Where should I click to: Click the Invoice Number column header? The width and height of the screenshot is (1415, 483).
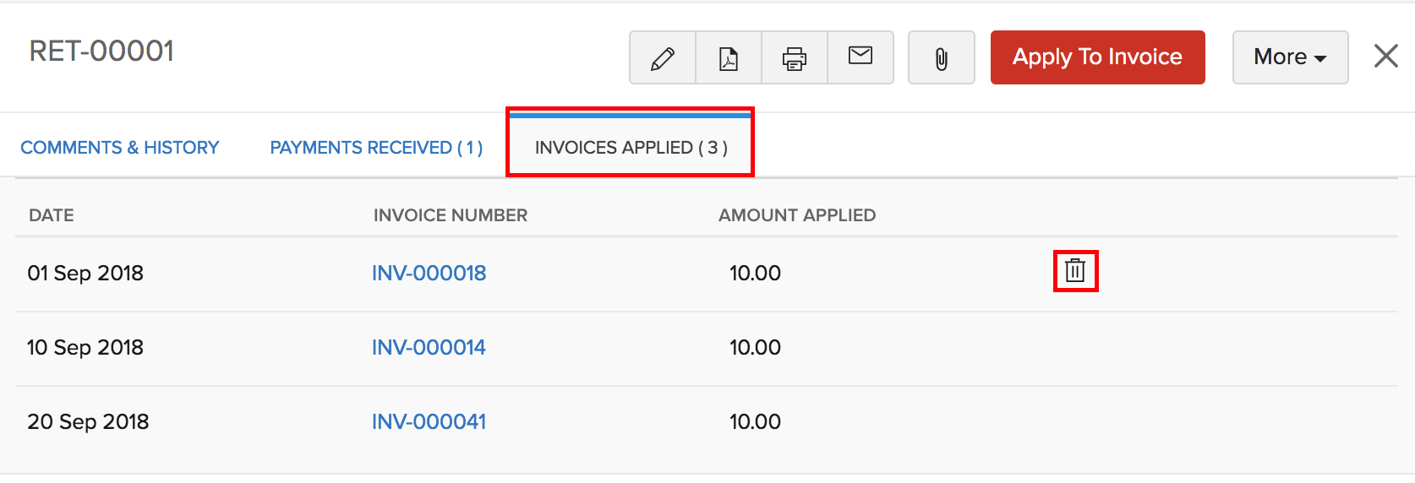point(451,215)
